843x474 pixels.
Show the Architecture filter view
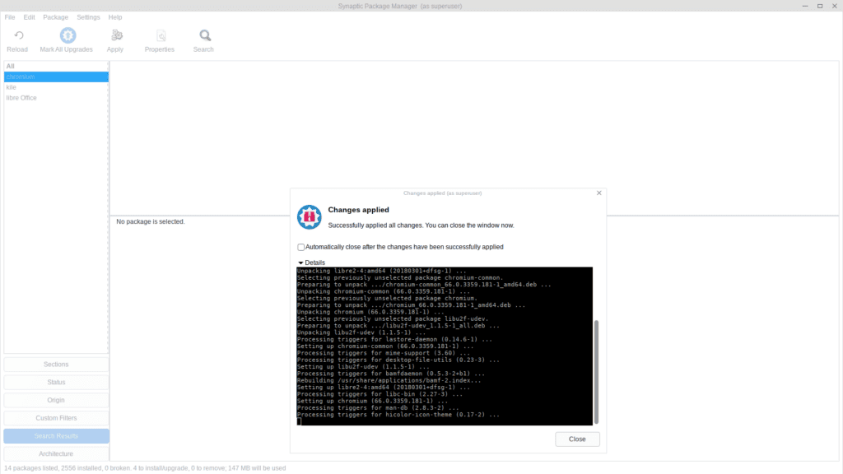coord(56,453)
